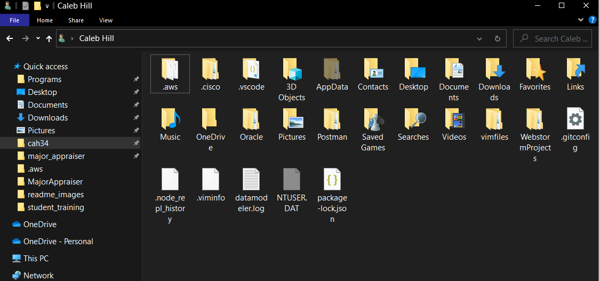This screenshot has height=281, width=600.
Task: Select Network in navigation pane
Action: click(38, 275)
